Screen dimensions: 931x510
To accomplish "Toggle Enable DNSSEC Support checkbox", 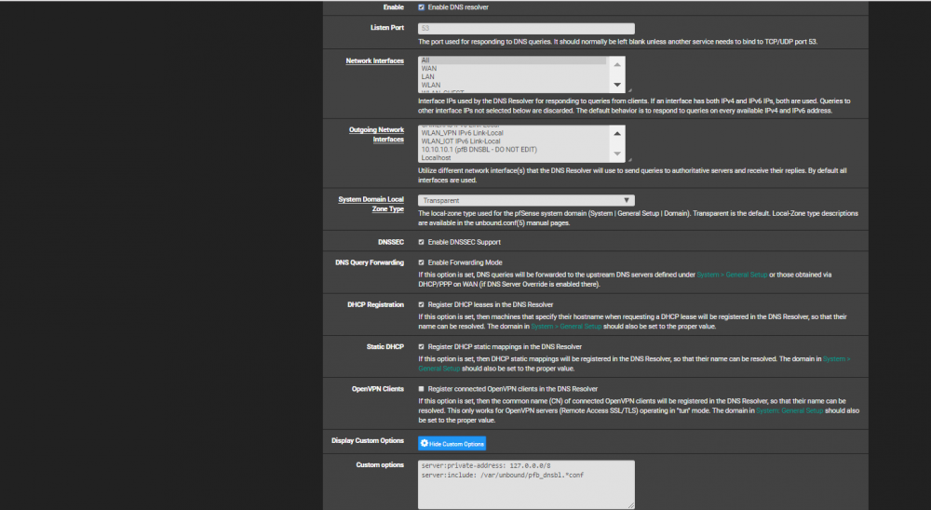I will 421,242.
